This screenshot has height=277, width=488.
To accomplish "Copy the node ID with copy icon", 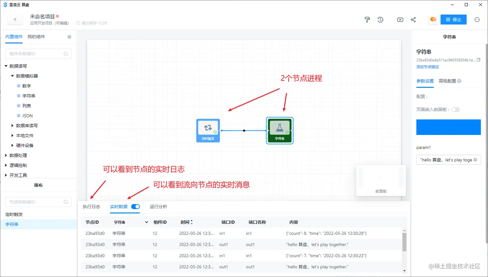I will tap(479, 60).
